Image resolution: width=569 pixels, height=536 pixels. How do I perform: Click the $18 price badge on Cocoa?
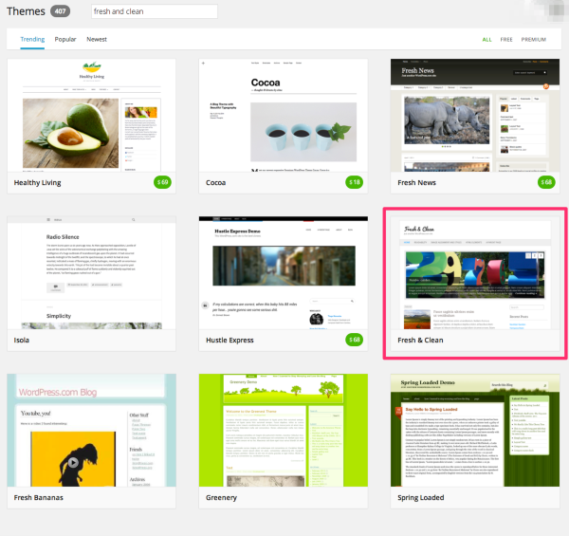click(355, 181)
